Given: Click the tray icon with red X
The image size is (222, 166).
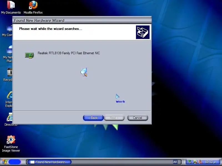Looking at the screenshot, I should click(200, 162).
